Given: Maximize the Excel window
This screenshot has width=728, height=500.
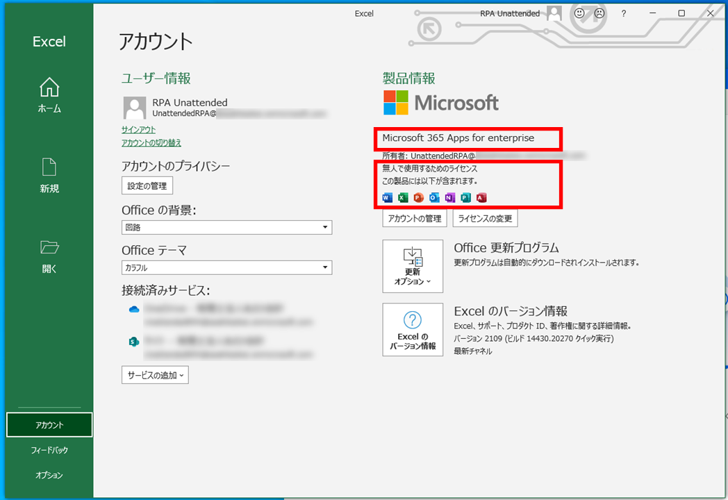Looking at the screenshot, I should tap(681, 13).
